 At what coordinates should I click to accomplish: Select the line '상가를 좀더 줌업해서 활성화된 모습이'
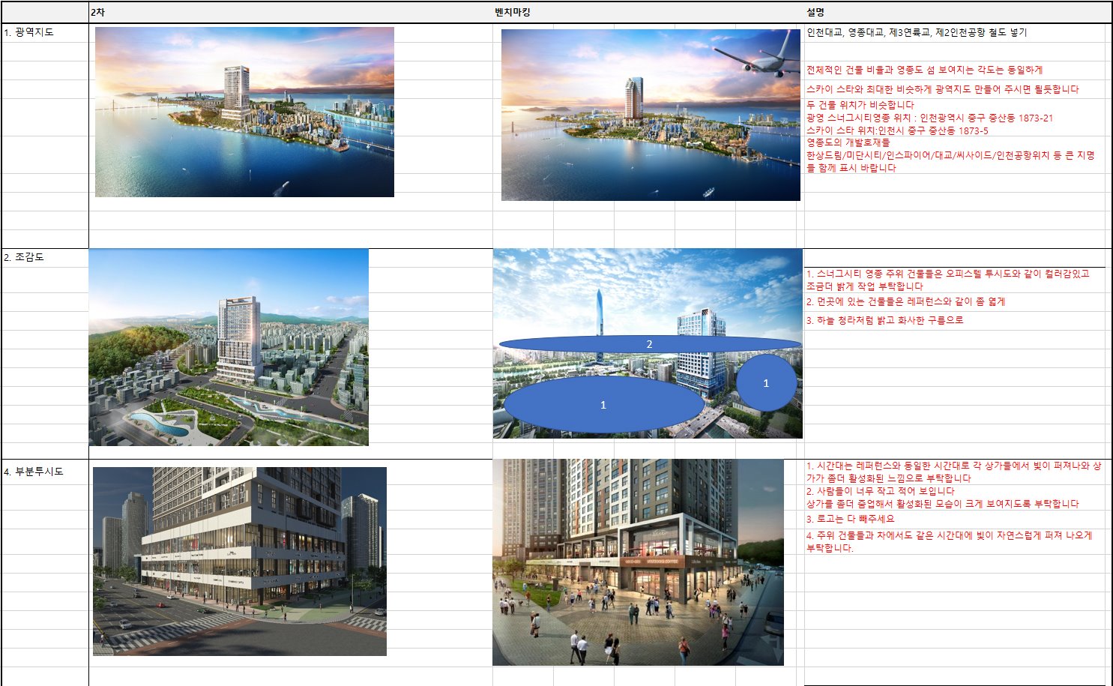point(943,504)
